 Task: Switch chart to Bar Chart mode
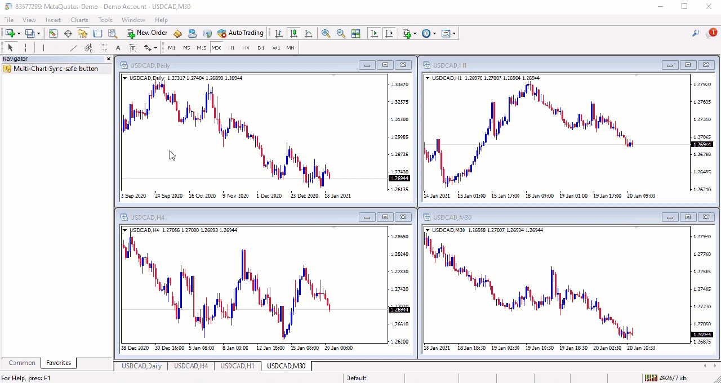pyautogui.click(x=278, y=34)
